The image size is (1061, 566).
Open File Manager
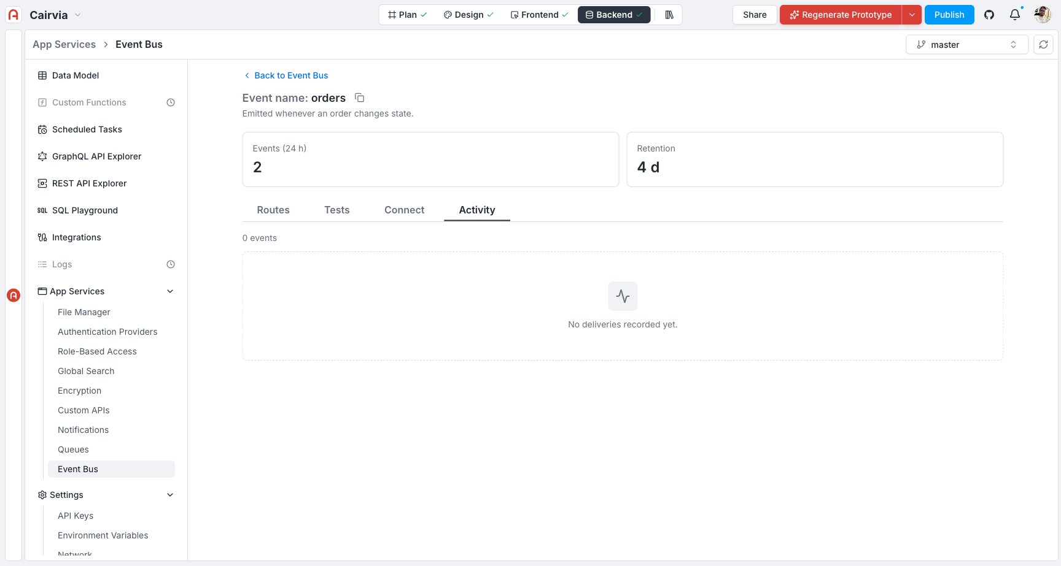pos(111,312)
